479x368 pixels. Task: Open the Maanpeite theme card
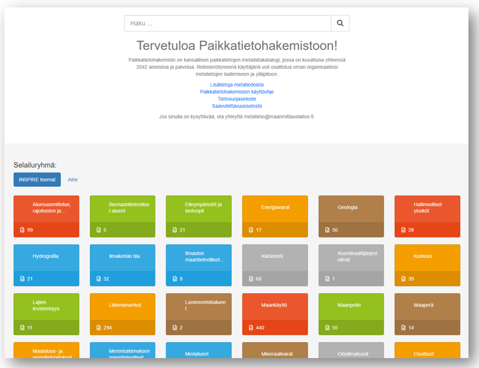coord(351,314)
